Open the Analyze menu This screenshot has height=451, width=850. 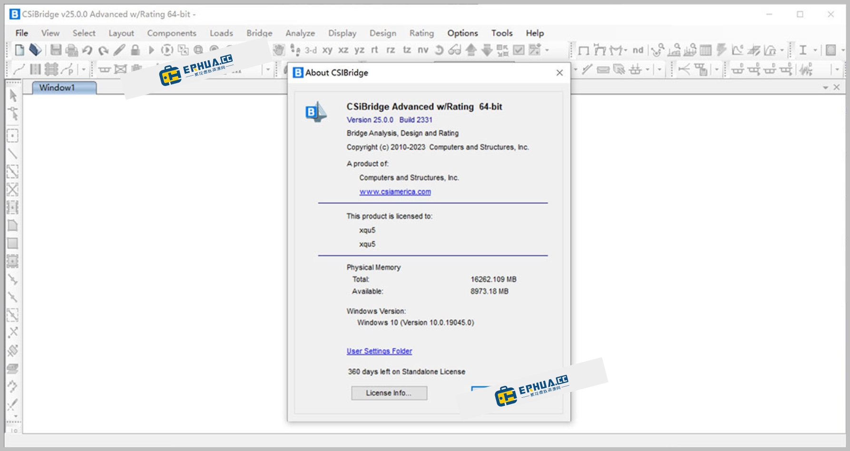(300, 33)
